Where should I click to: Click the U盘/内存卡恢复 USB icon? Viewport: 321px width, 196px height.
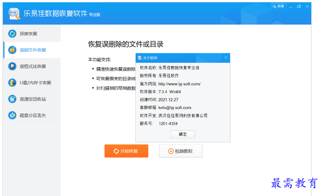[x=12, y=82]
